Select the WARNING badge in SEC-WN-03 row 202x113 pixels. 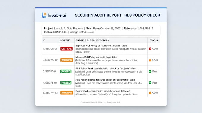click(67, 93)
